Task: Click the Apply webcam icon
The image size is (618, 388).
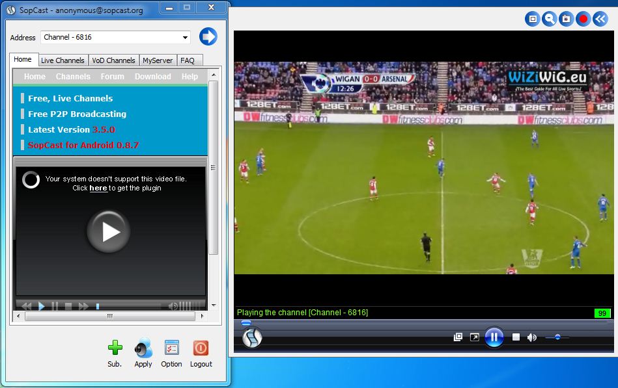Action: coord(143,348)
